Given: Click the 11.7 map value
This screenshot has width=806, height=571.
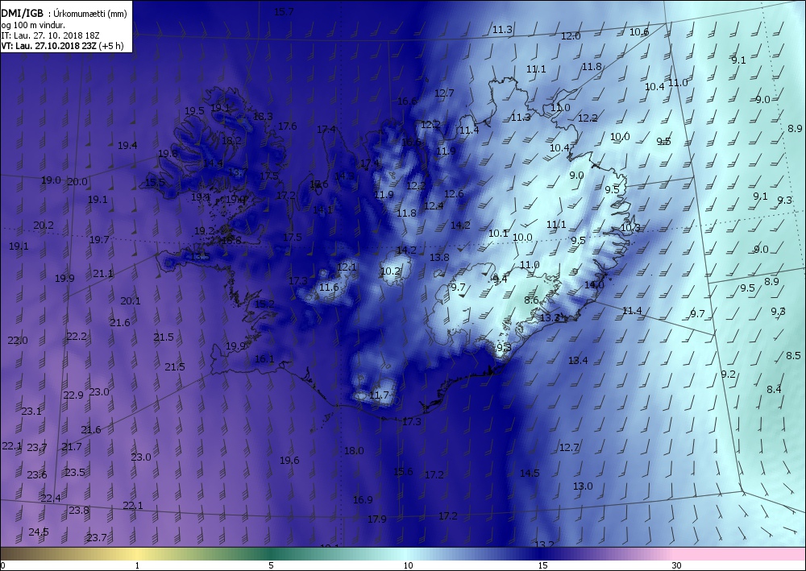Looking at the screenshot, I should pos(379,395).
